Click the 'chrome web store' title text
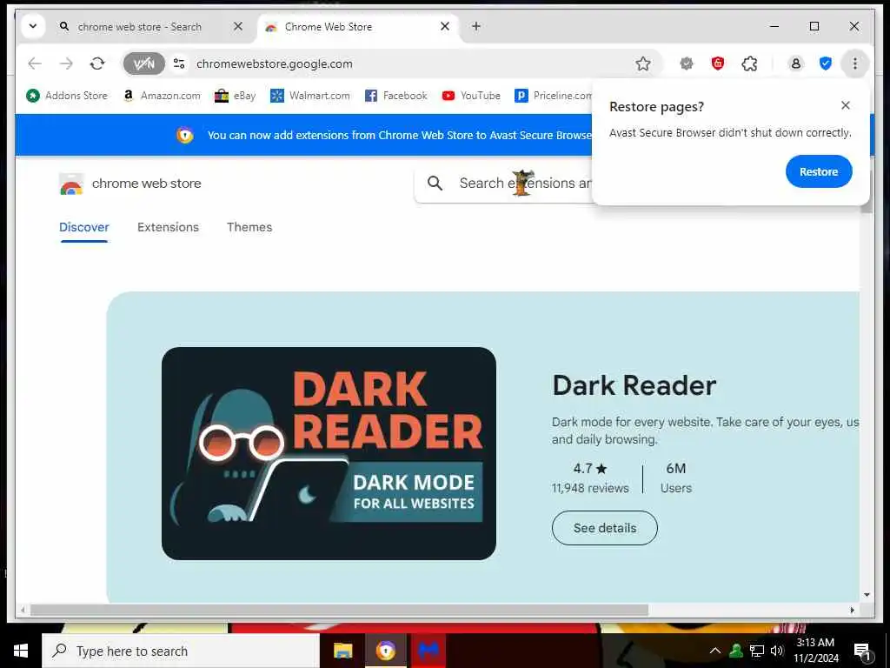890x668 pixels. 146,184
